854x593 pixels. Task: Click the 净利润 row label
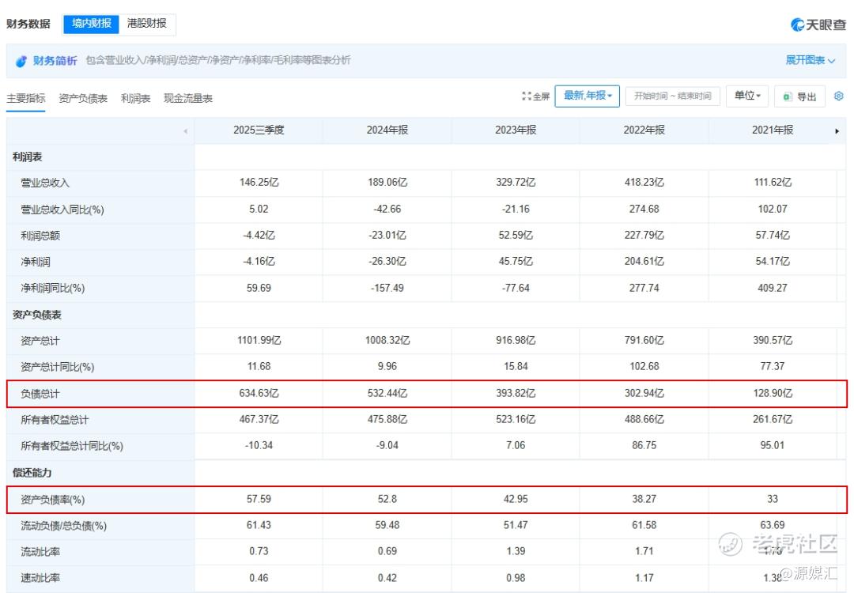point(36,262)
